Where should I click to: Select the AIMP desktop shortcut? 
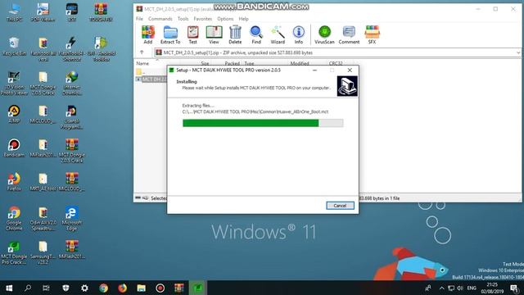14,114
